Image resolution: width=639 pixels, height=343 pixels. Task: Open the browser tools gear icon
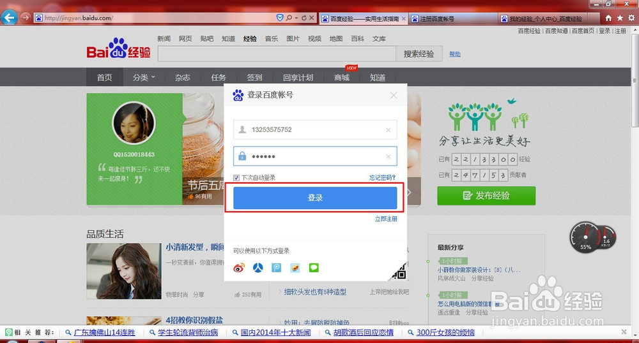(x=631, y=18)
